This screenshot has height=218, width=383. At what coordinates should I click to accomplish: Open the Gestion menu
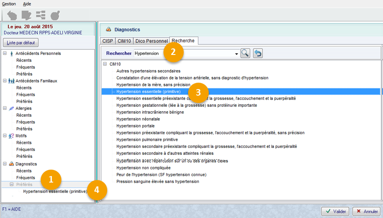pos(9,3)
